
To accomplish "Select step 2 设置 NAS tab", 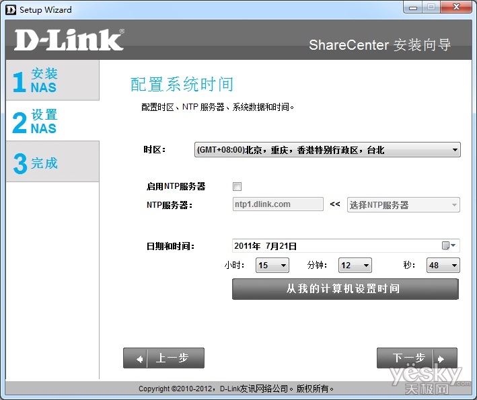I will 52,121.
